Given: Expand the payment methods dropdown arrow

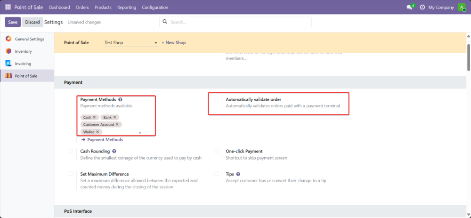Looking at the screenshot, I should (x=140, y=133).
